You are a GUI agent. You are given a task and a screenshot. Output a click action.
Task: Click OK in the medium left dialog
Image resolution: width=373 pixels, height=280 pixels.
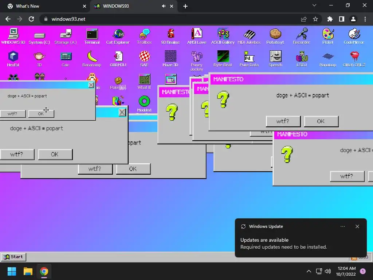pyautogui.click(x=55, y=154)
